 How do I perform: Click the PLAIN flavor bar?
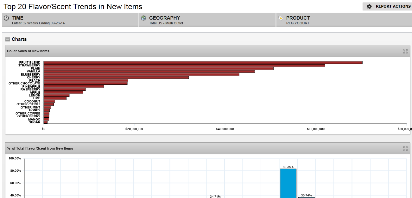pyautogui.click(x=158, y=68)
